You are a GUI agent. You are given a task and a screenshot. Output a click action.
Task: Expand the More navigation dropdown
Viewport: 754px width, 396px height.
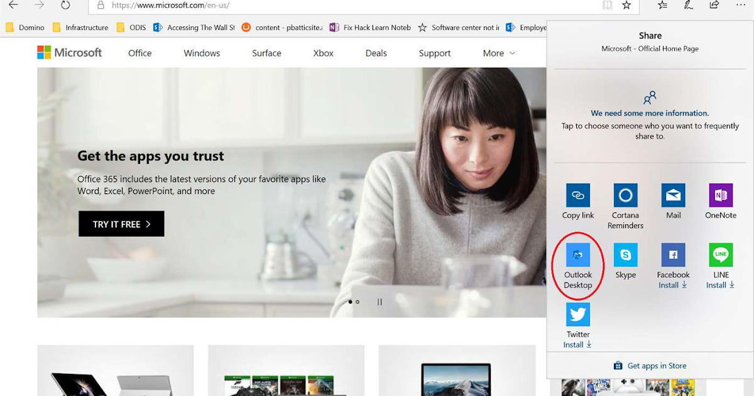(499, 53)
